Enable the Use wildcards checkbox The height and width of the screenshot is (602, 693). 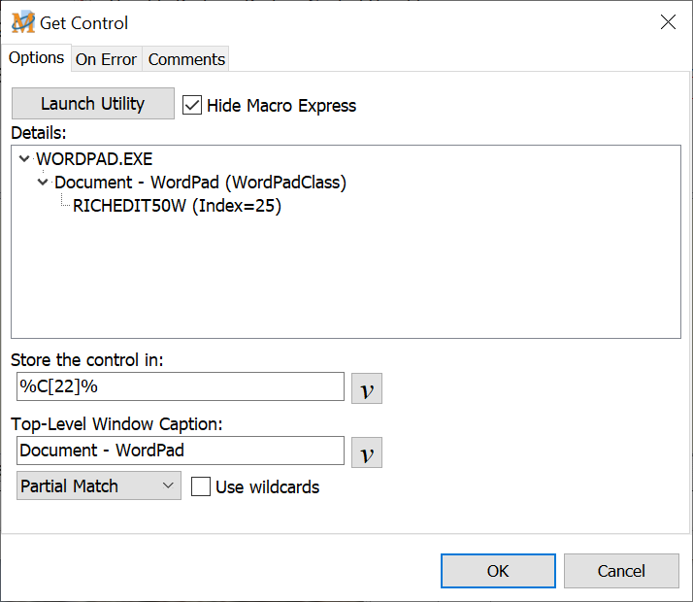(201, 487)
